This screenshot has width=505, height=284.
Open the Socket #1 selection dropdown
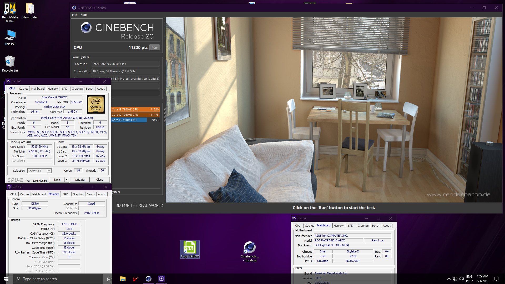point(39,171)
